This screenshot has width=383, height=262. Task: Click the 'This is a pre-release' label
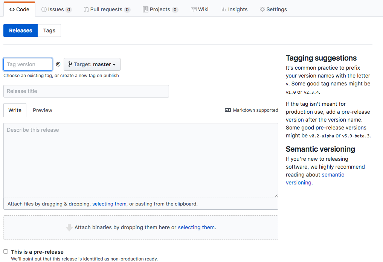click(x=37, y=252)
